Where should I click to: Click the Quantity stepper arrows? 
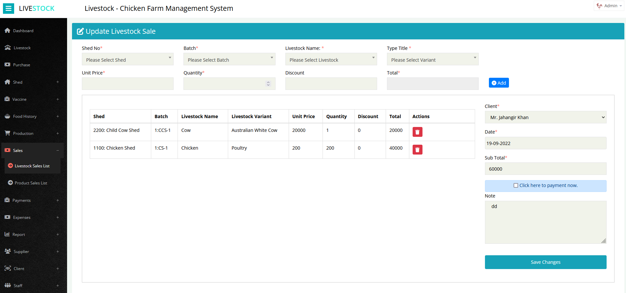pyautogui.click(x=268, y=84)
